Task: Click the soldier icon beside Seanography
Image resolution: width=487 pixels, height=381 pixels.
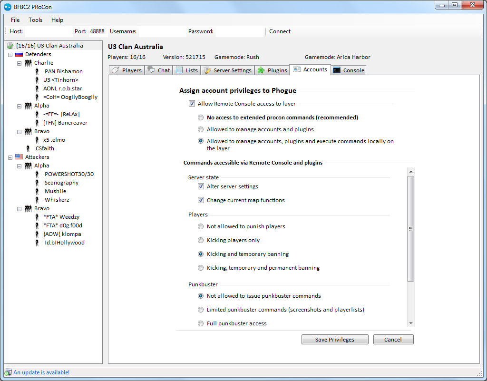Action: click(37, 183)
